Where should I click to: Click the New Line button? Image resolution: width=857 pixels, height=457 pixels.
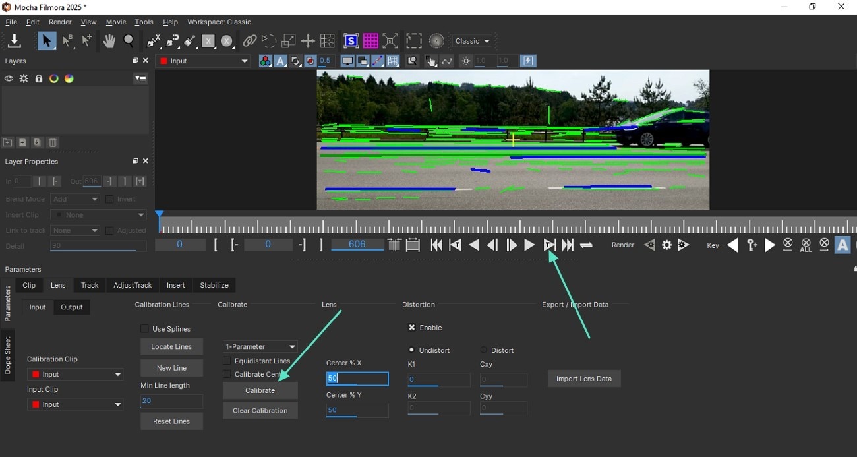(x=171, y=368)
